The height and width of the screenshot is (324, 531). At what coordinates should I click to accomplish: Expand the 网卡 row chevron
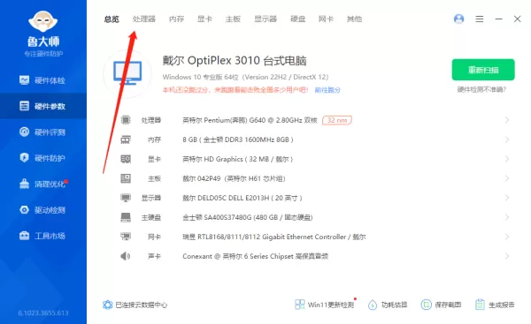pos(506,237)
